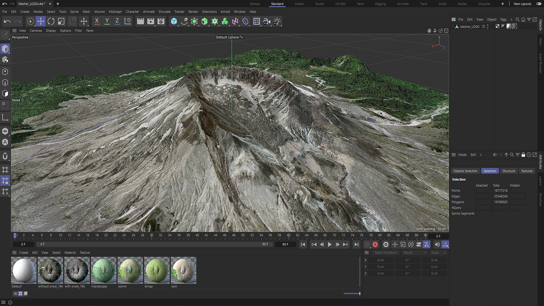The image size is (544, 306).
Task: Switch to Model mode in left sidebar
Action: click(x=5, y=49)
